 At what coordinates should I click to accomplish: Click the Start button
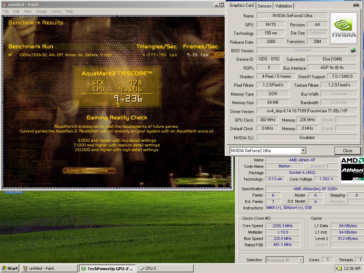click(x=10, y=268)
